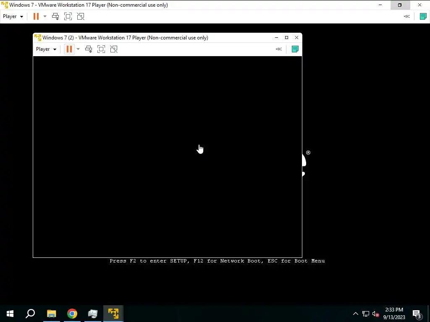
Task: Switch to VMware Player taskbar icon
Action: tap(113, 314)
